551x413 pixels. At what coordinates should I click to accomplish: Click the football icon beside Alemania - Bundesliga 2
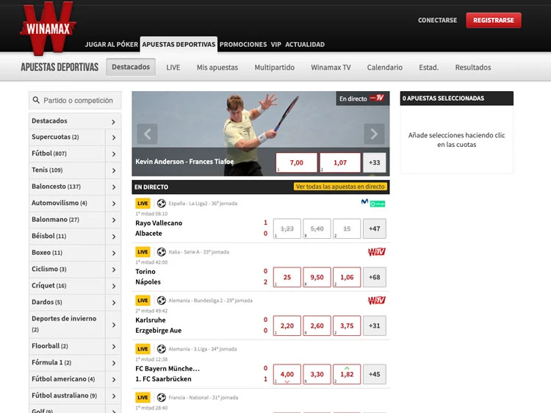(162, 300)
